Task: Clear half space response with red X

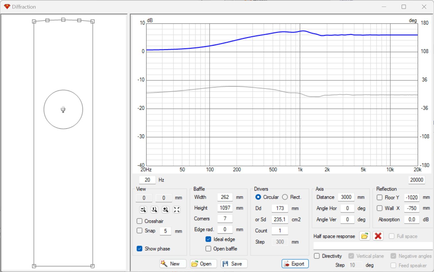Action: click(x=378, y=236)
